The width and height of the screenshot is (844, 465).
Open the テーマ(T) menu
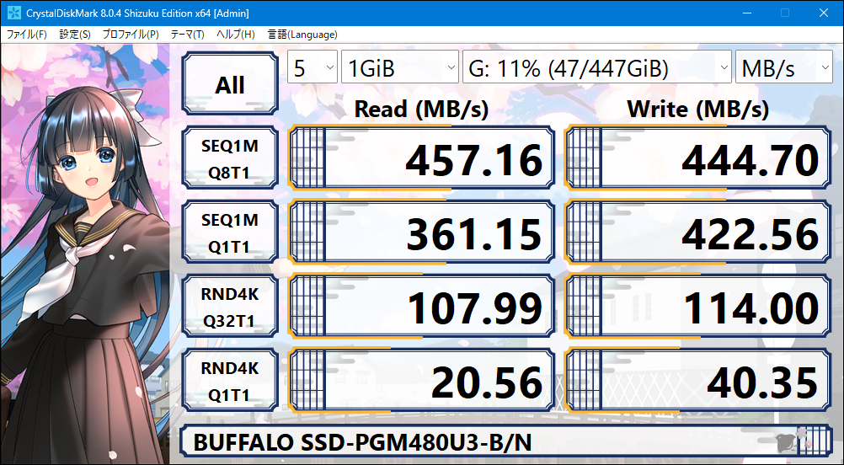point(187,35)
